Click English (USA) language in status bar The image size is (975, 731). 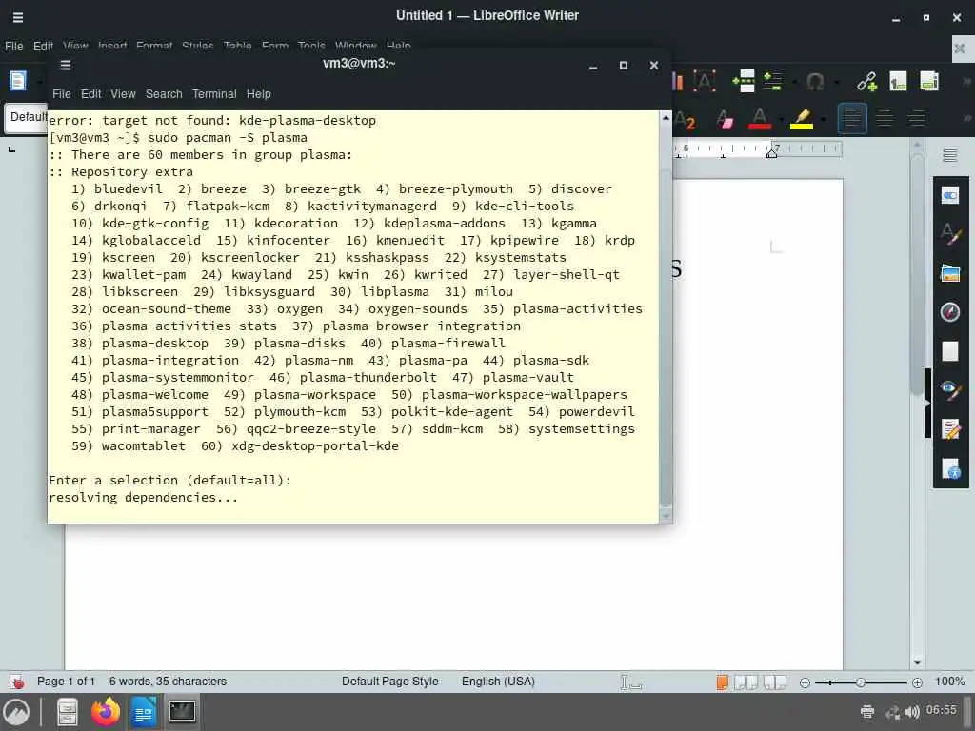(498, 682)
